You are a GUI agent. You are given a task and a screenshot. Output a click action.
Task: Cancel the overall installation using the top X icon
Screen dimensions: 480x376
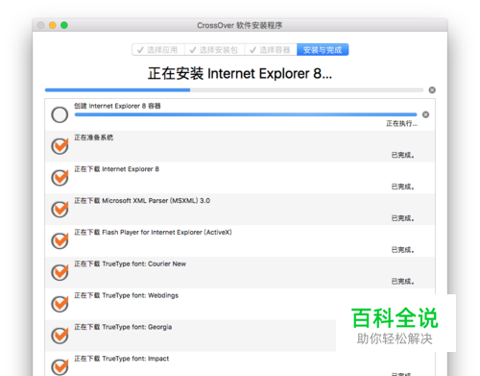432,90
